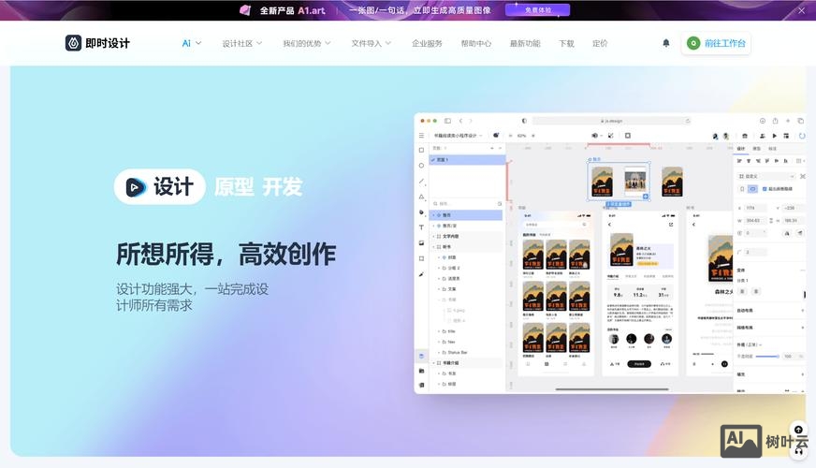Expand the 文件导入 navigation dropdown

(372, 43)
